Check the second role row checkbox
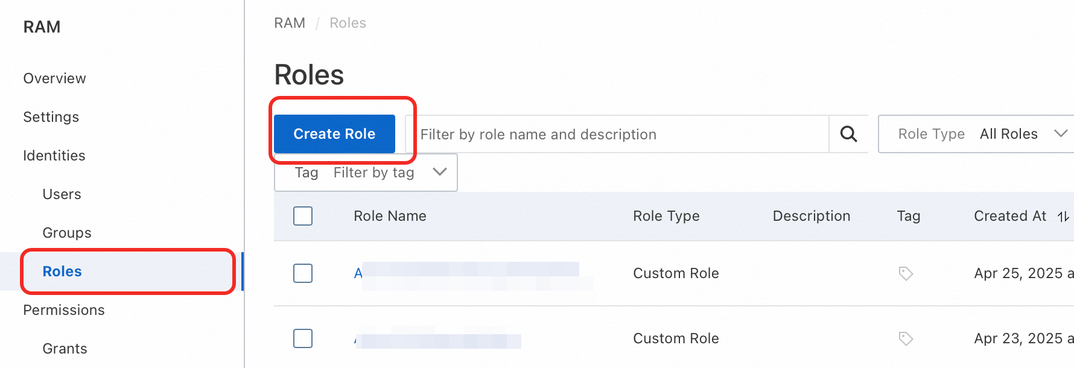 [303, 338]
